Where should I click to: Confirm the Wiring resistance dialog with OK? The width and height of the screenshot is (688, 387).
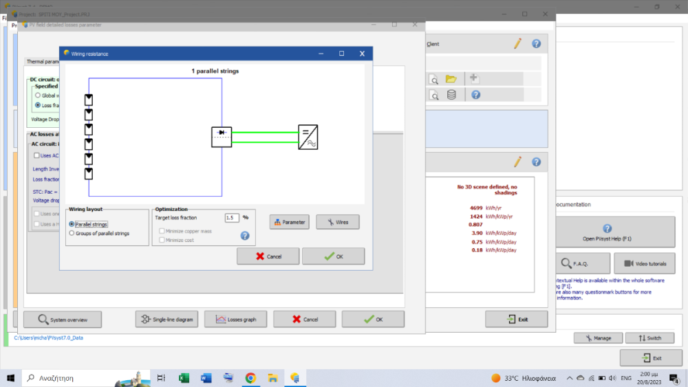(334, 256)
